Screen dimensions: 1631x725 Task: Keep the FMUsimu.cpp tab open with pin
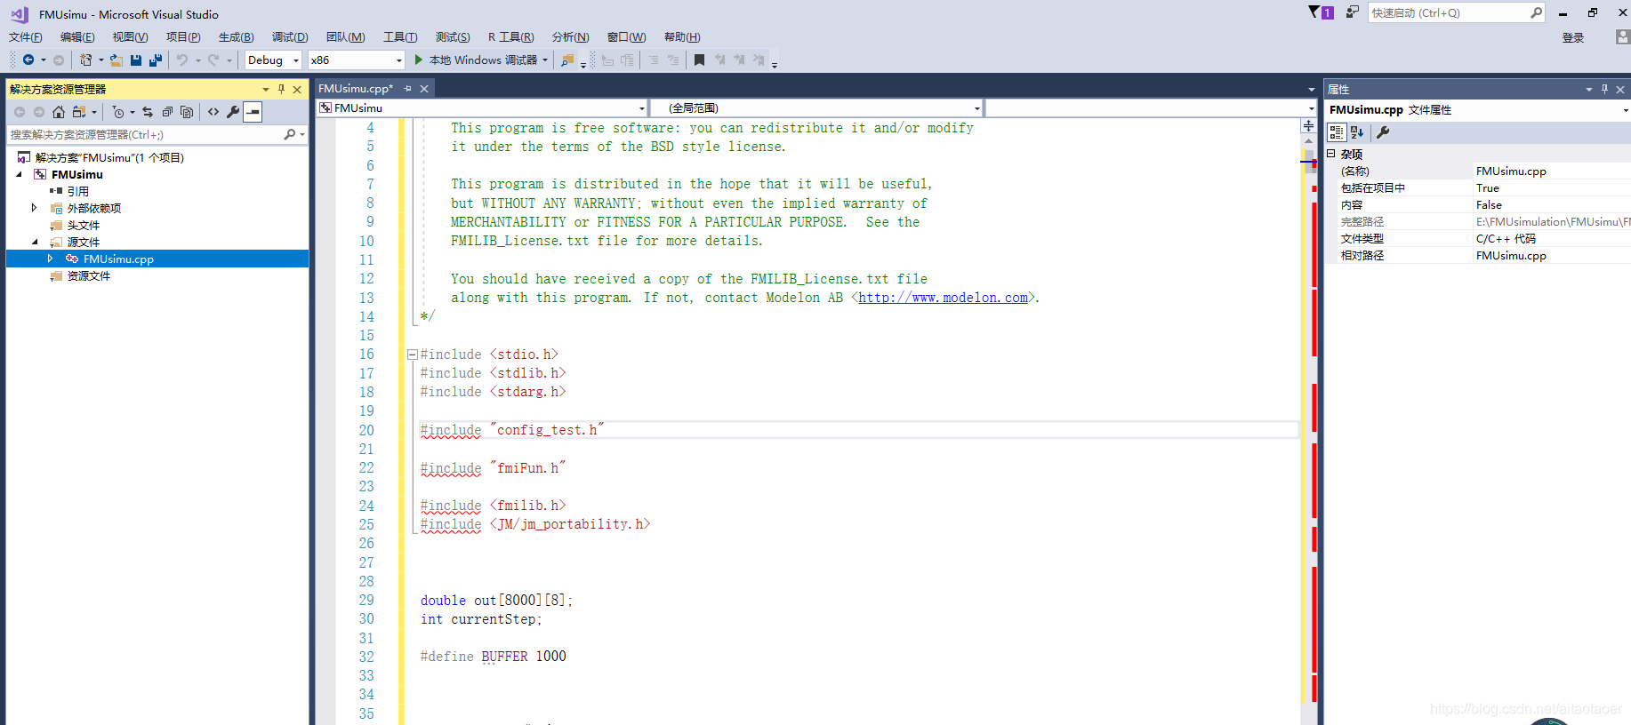(x=408, y=88)
